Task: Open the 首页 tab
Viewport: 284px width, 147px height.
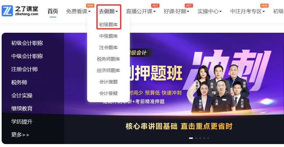Action: click(x=53, y=11)
